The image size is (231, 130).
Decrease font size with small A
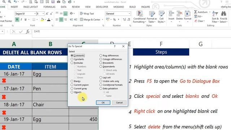pyautogui.click(x=51, y=14)
